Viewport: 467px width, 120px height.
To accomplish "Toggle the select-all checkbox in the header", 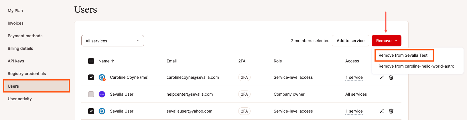I will point(91,61).
